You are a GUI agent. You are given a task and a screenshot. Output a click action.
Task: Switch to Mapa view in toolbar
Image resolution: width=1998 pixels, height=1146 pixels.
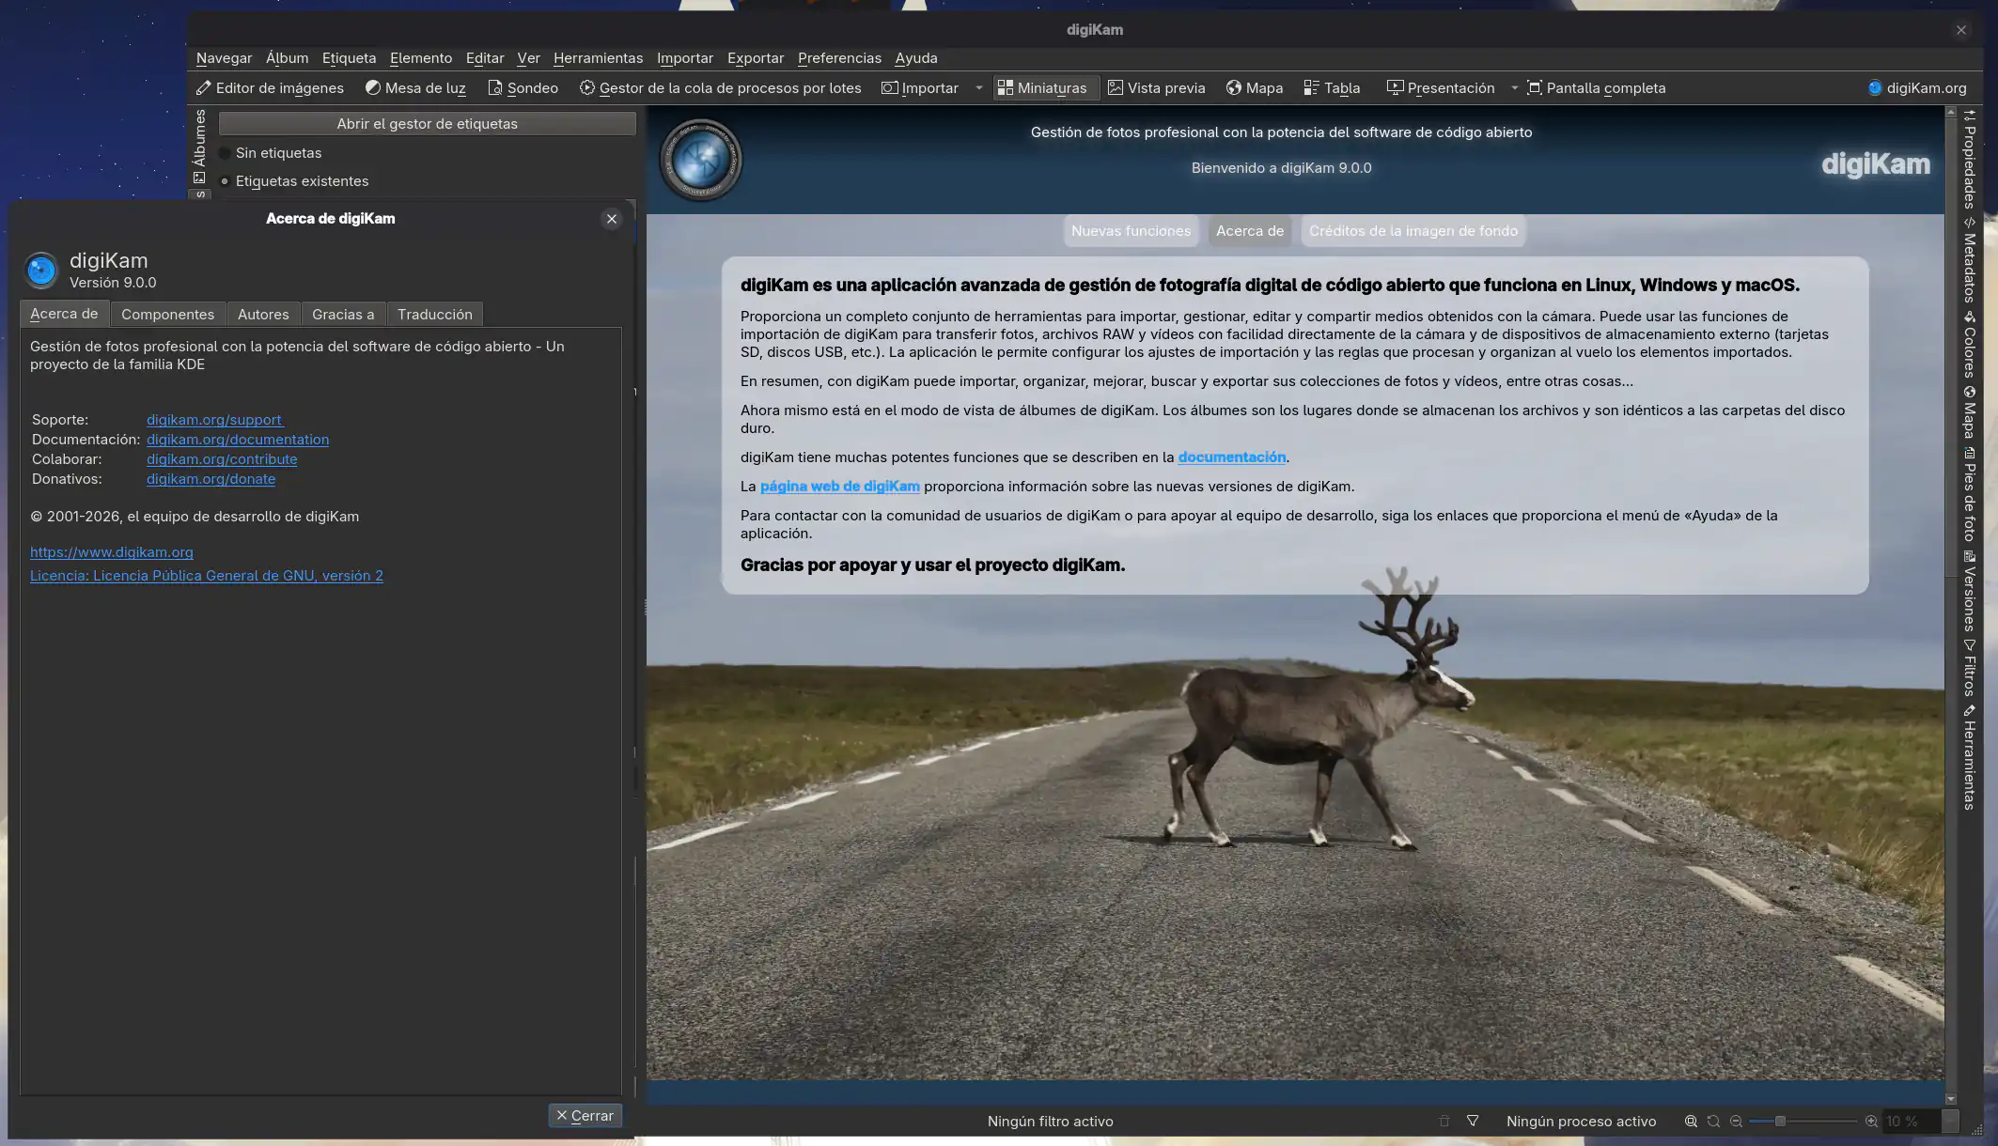click(x=1254, y=87)
